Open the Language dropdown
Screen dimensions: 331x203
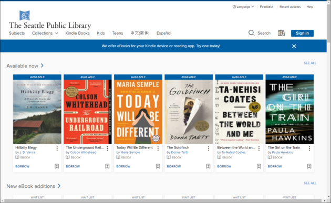[x=243, y=7]
